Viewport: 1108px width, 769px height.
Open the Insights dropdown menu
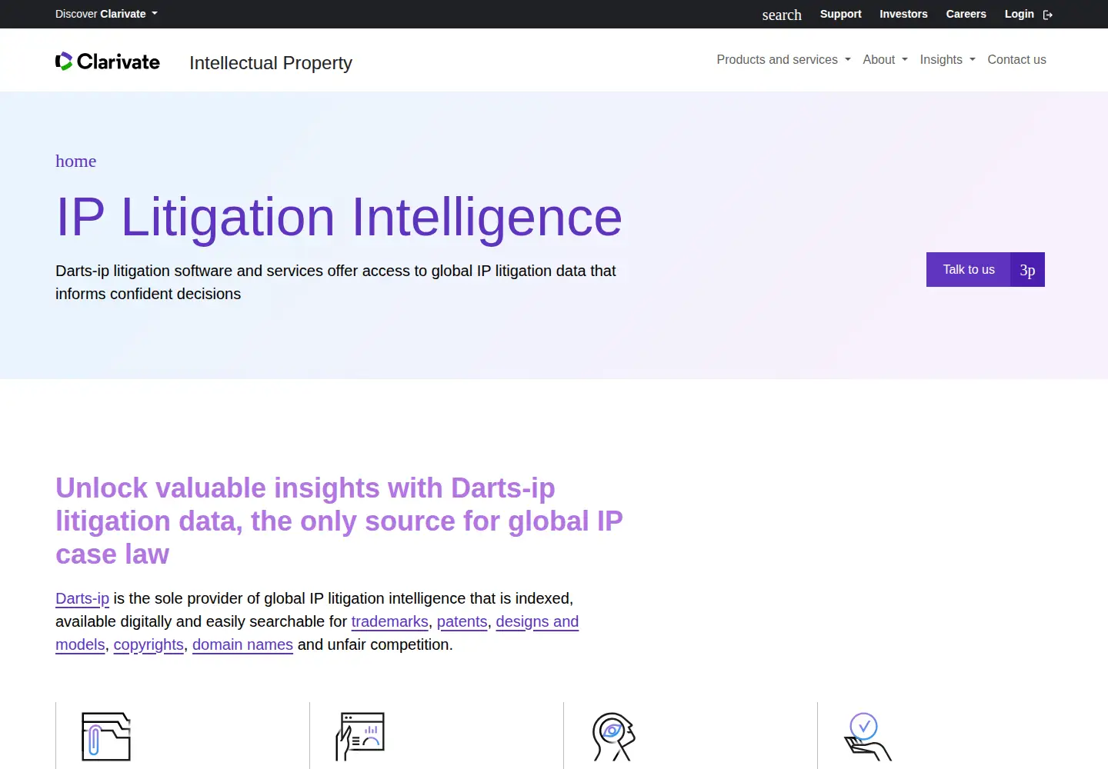coord(947,60)
